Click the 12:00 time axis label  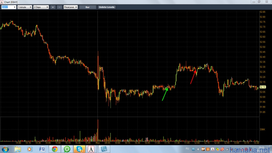click(197, 143)
